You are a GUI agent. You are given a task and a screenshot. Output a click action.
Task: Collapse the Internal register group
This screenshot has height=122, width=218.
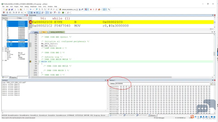[x=3, y=51]
